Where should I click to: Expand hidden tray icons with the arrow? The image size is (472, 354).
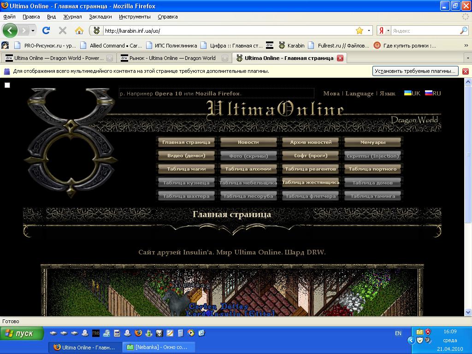411,340
